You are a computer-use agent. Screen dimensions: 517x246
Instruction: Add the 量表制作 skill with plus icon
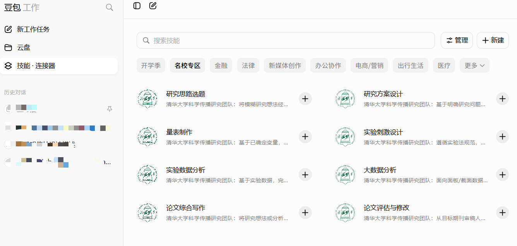pos(305,137)
